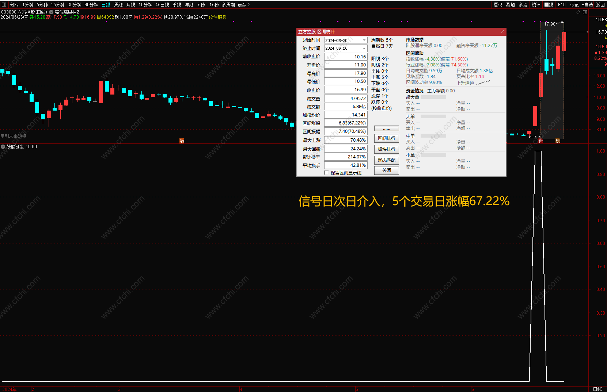Click the 区间振幅 value field
Viewport: 607px width, 392px height.
[346, 131]
